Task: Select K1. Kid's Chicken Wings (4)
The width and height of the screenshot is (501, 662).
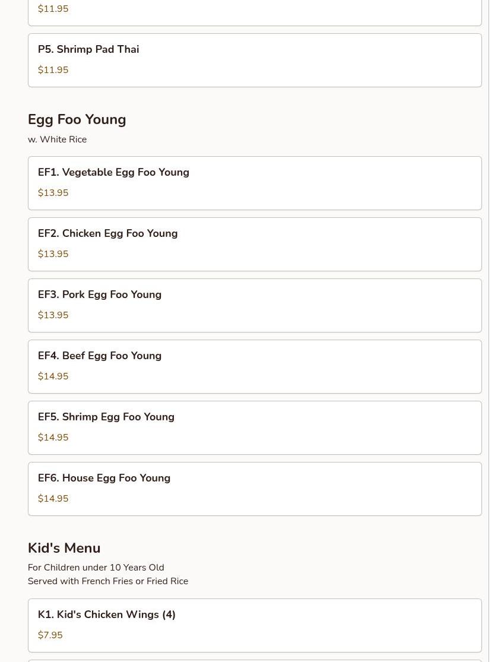Action: 255,626
